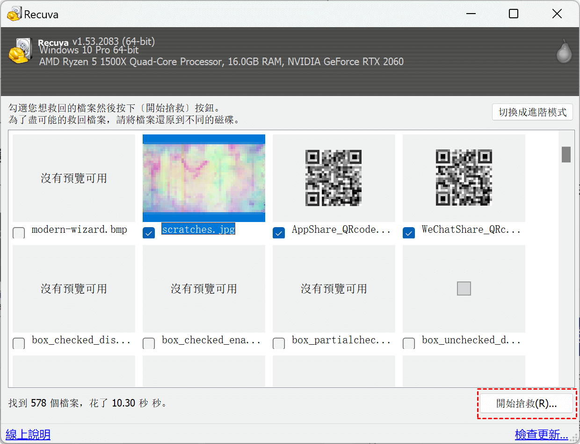Select the AppShare_QRcode QR thumbnail
Image resolution: width=580 pixels, height=444 pixels.
pos(334,178)
